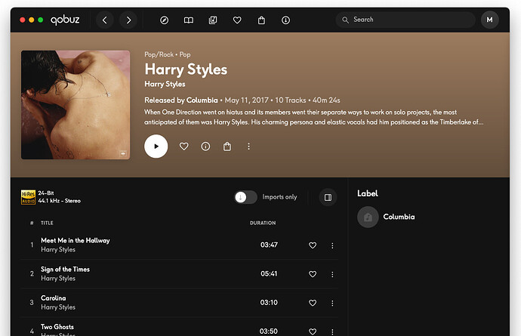Screen dimensions: 521x336
Task: Open the Pop genre link
Action: (x=185, y=54)
